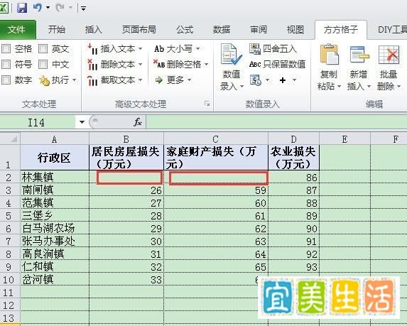Click the 四舍五入 icon
Viewport: 407px width, 326px height.
click(255, 49)
